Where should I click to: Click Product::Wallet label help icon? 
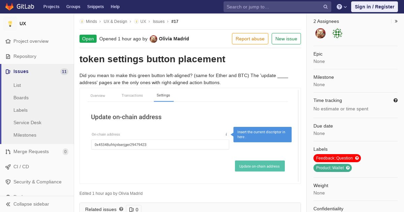[x=348, y=168]
